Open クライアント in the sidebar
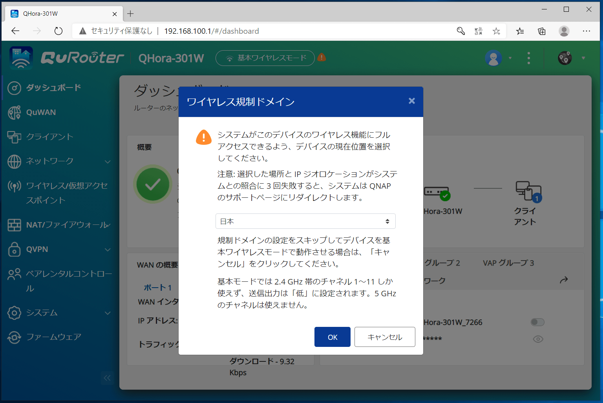The image size is (603, 403). [x=49, y=137]
